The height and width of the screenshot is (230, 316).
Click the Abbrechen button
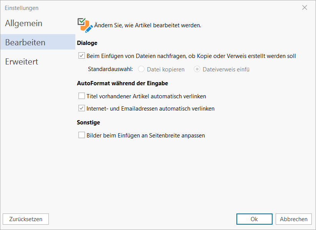(294, 219)
